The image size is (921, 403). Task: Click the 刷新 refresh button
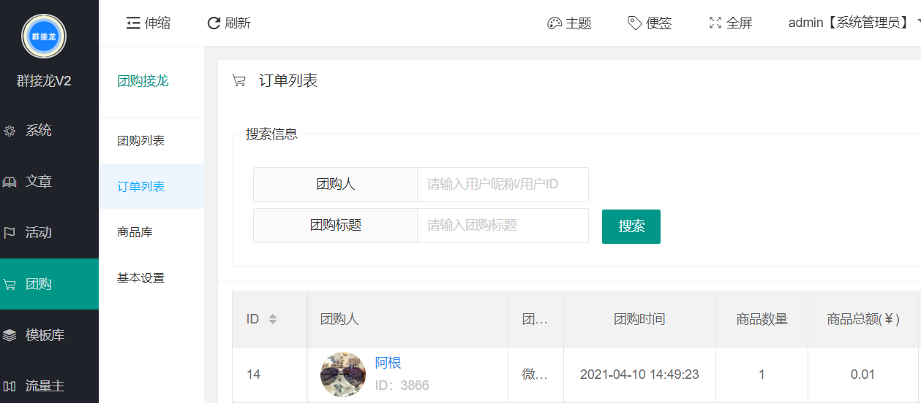pos(229,23)
